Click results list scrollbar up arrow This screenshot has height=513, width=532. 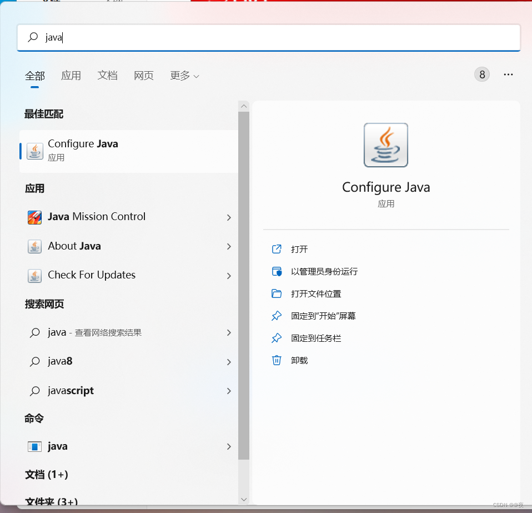point(244,106)
